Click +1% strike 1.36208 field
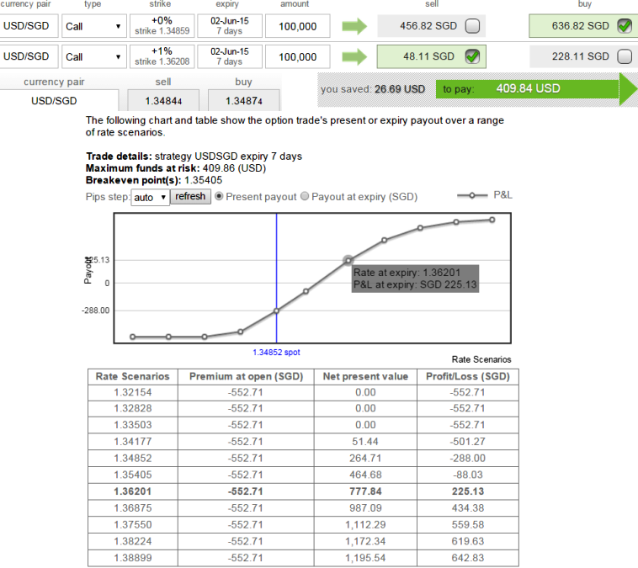 pyautogui.click(x=162, y=56)
